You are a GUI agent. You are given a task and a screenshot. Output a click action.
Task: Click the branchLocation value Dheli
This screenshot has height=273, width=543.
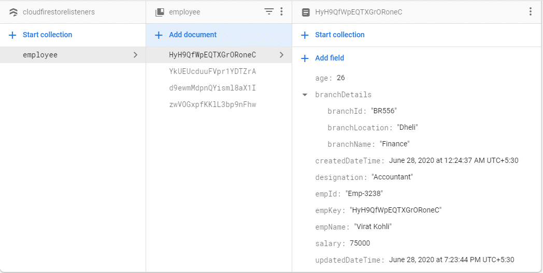(408, 128)
